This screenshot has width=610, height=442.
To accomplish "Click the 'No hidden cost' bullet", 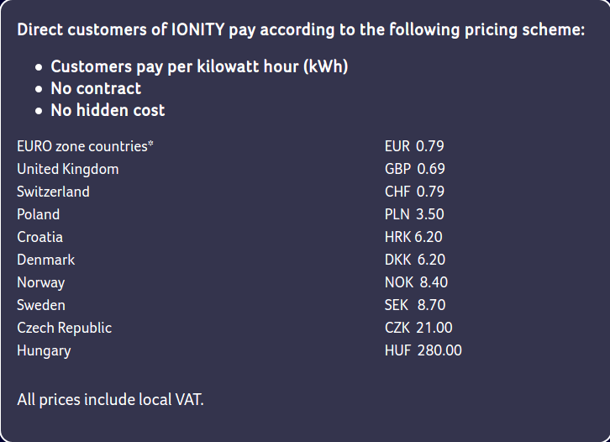I will (108, 110).
